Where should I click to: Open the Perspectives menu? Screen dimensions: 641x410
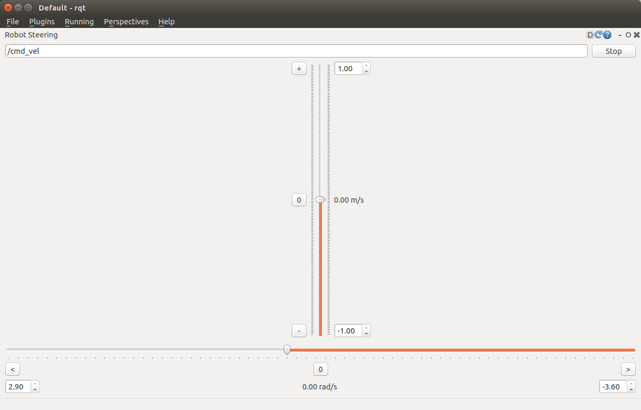(126, 22)
